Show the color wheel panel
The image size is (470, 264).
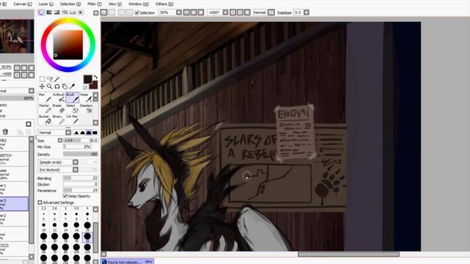coord(41,12)
